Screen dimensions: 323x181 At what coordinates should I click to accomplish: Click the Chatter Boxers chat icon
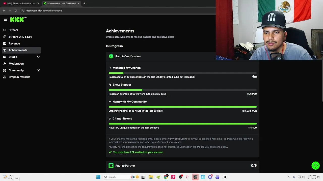pos(110,119)
